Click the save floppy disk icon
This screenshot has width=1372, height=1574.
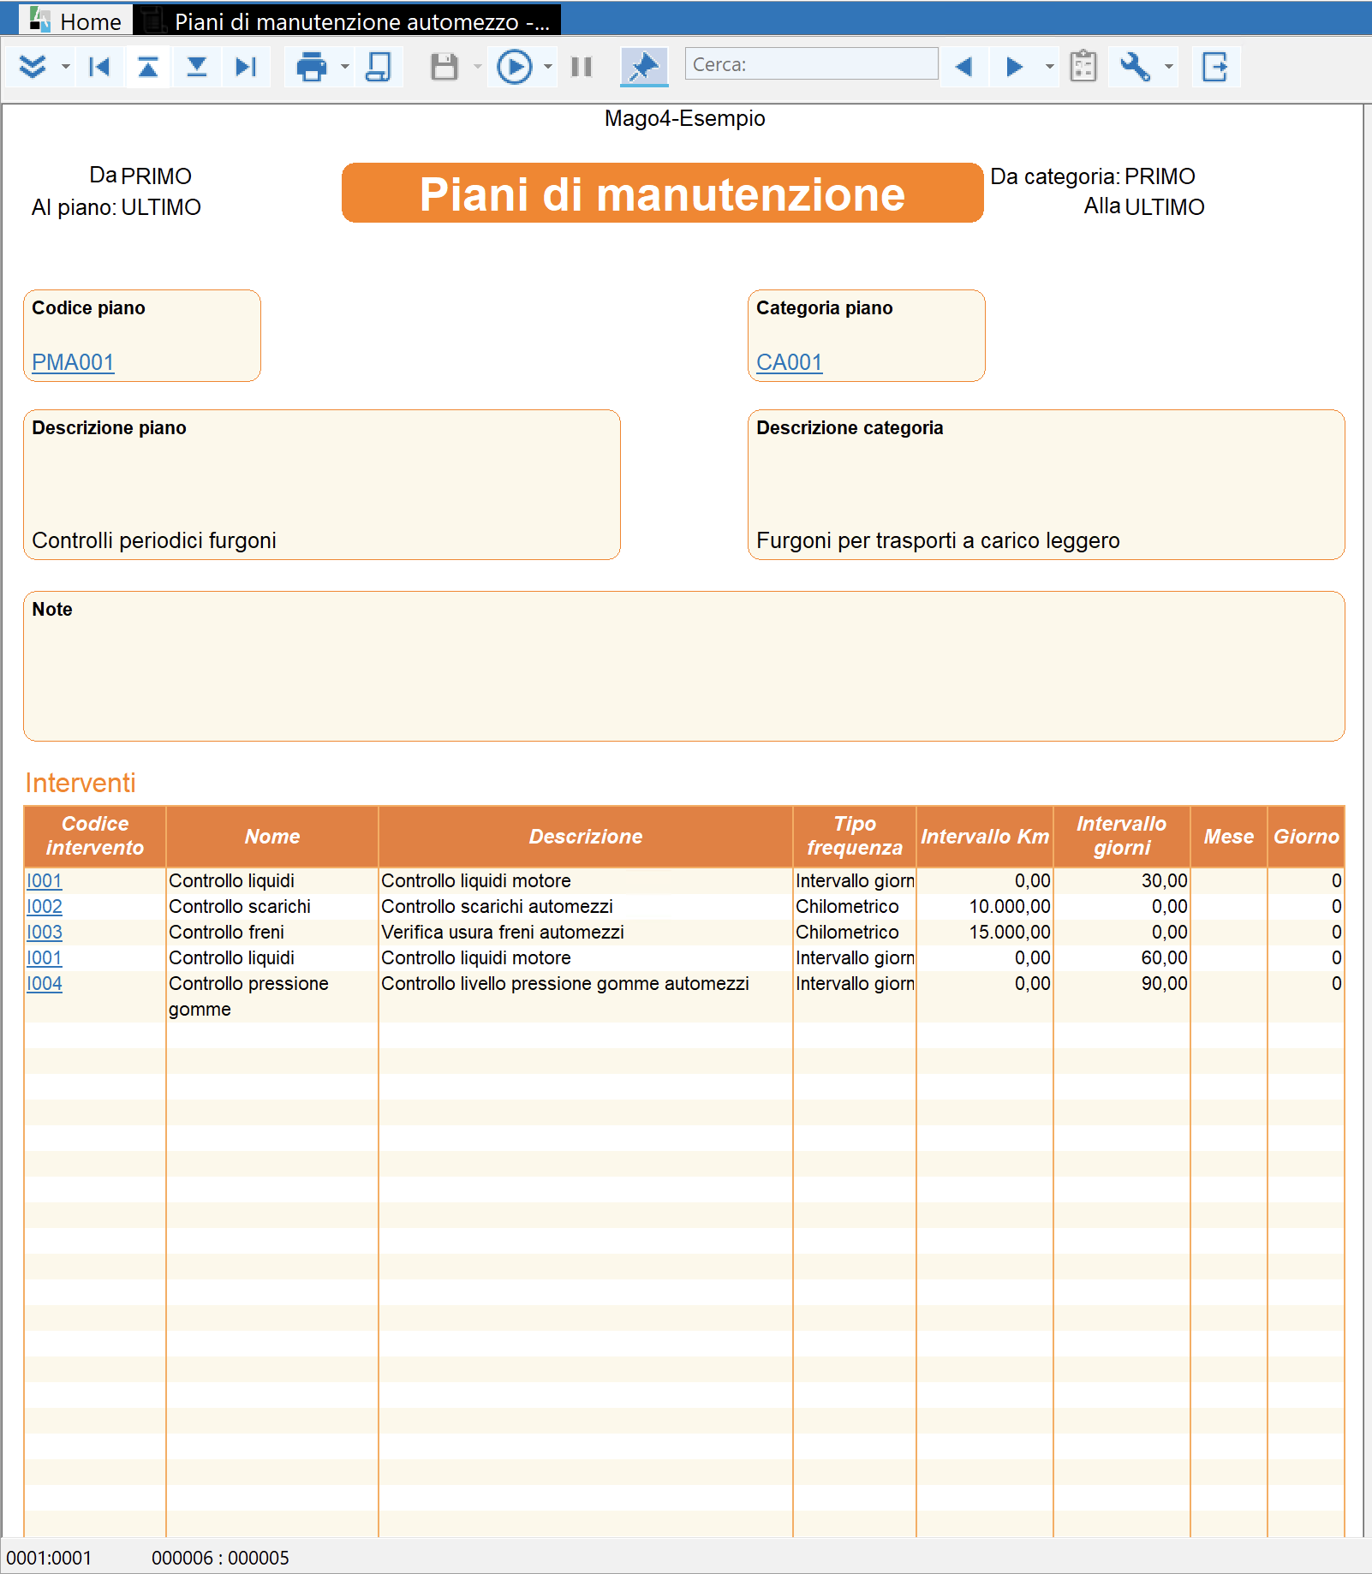pyautogui.click(x=444, y=66)
